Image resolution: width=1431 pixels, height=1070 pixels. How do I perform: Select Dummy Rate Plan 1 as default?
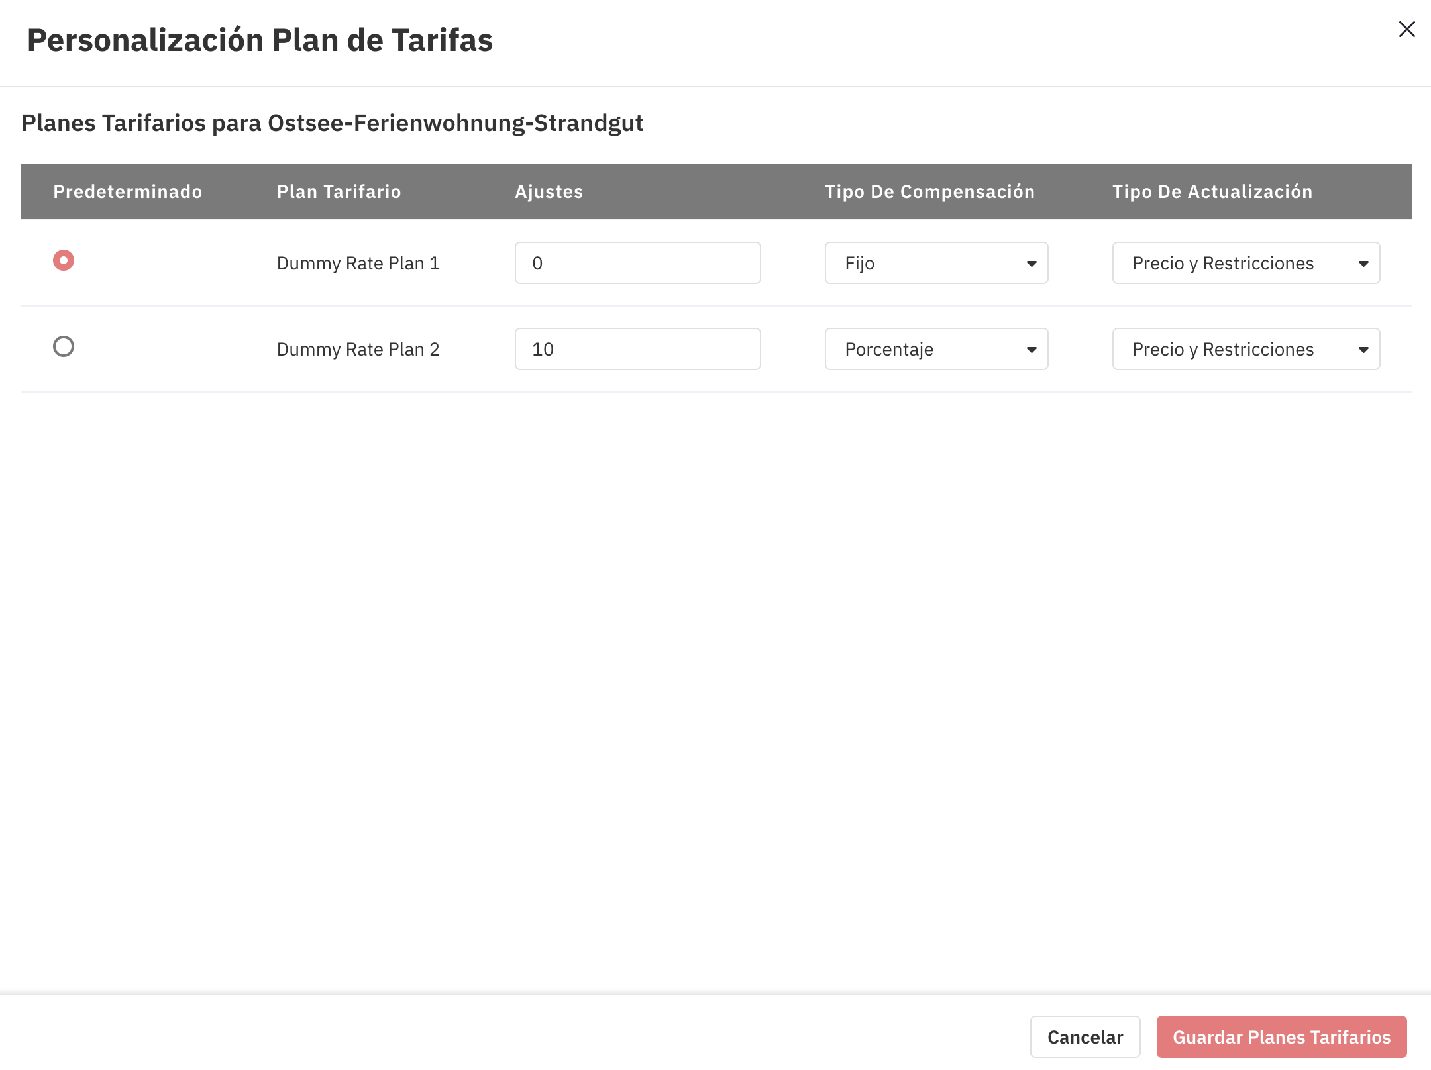tap(64, 260)
